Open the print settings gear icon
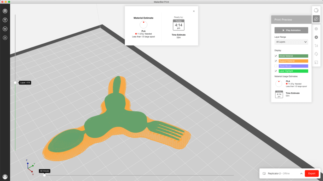 (x=316, y=37)
